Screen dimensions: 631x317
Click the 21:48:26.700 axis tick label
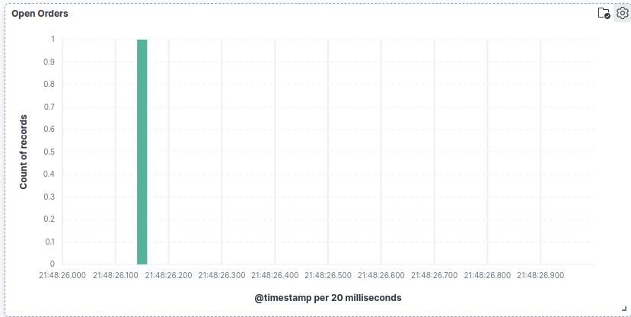tap(434, 275)
